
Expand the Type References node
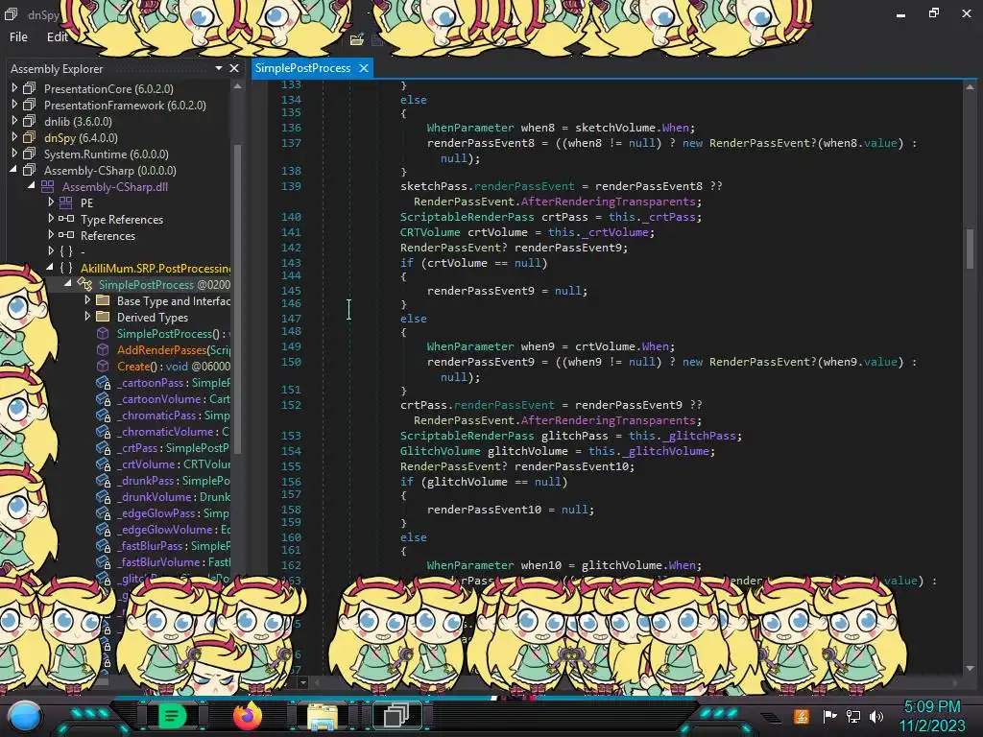click(51, 219)
